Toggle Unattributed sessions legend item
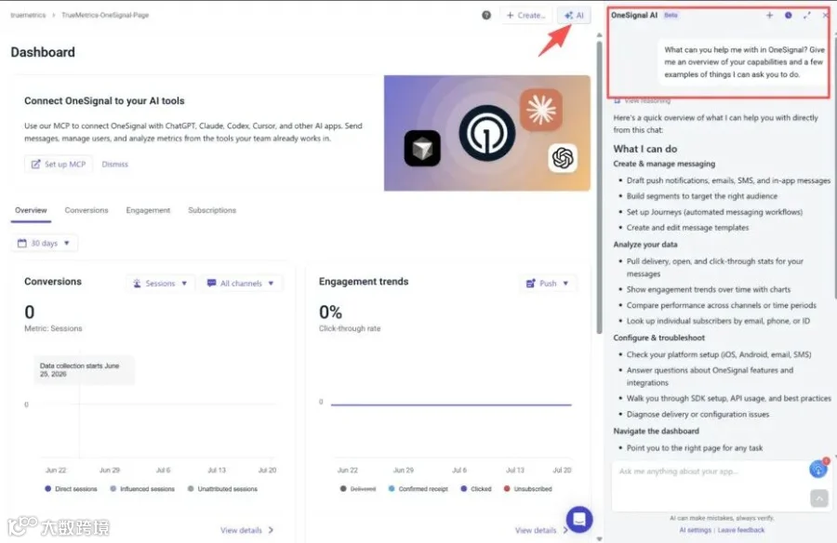 click(222, 488)
